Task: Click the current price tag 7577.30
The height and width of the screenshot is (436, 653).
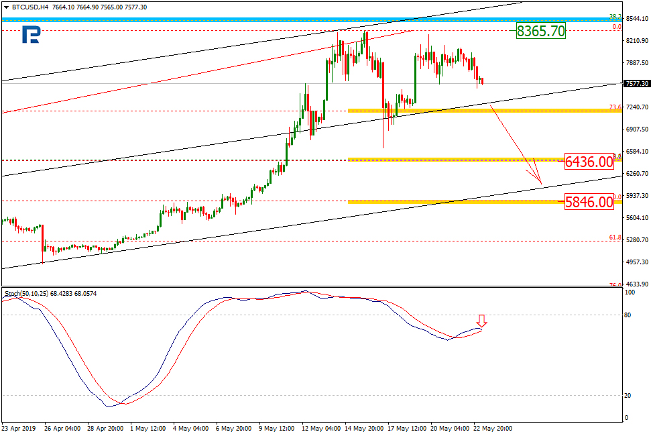Action: coord(636,84)
